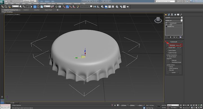
Task: Open the Utilities tab (hammer icon)
Action: click(x=181, y=15)
